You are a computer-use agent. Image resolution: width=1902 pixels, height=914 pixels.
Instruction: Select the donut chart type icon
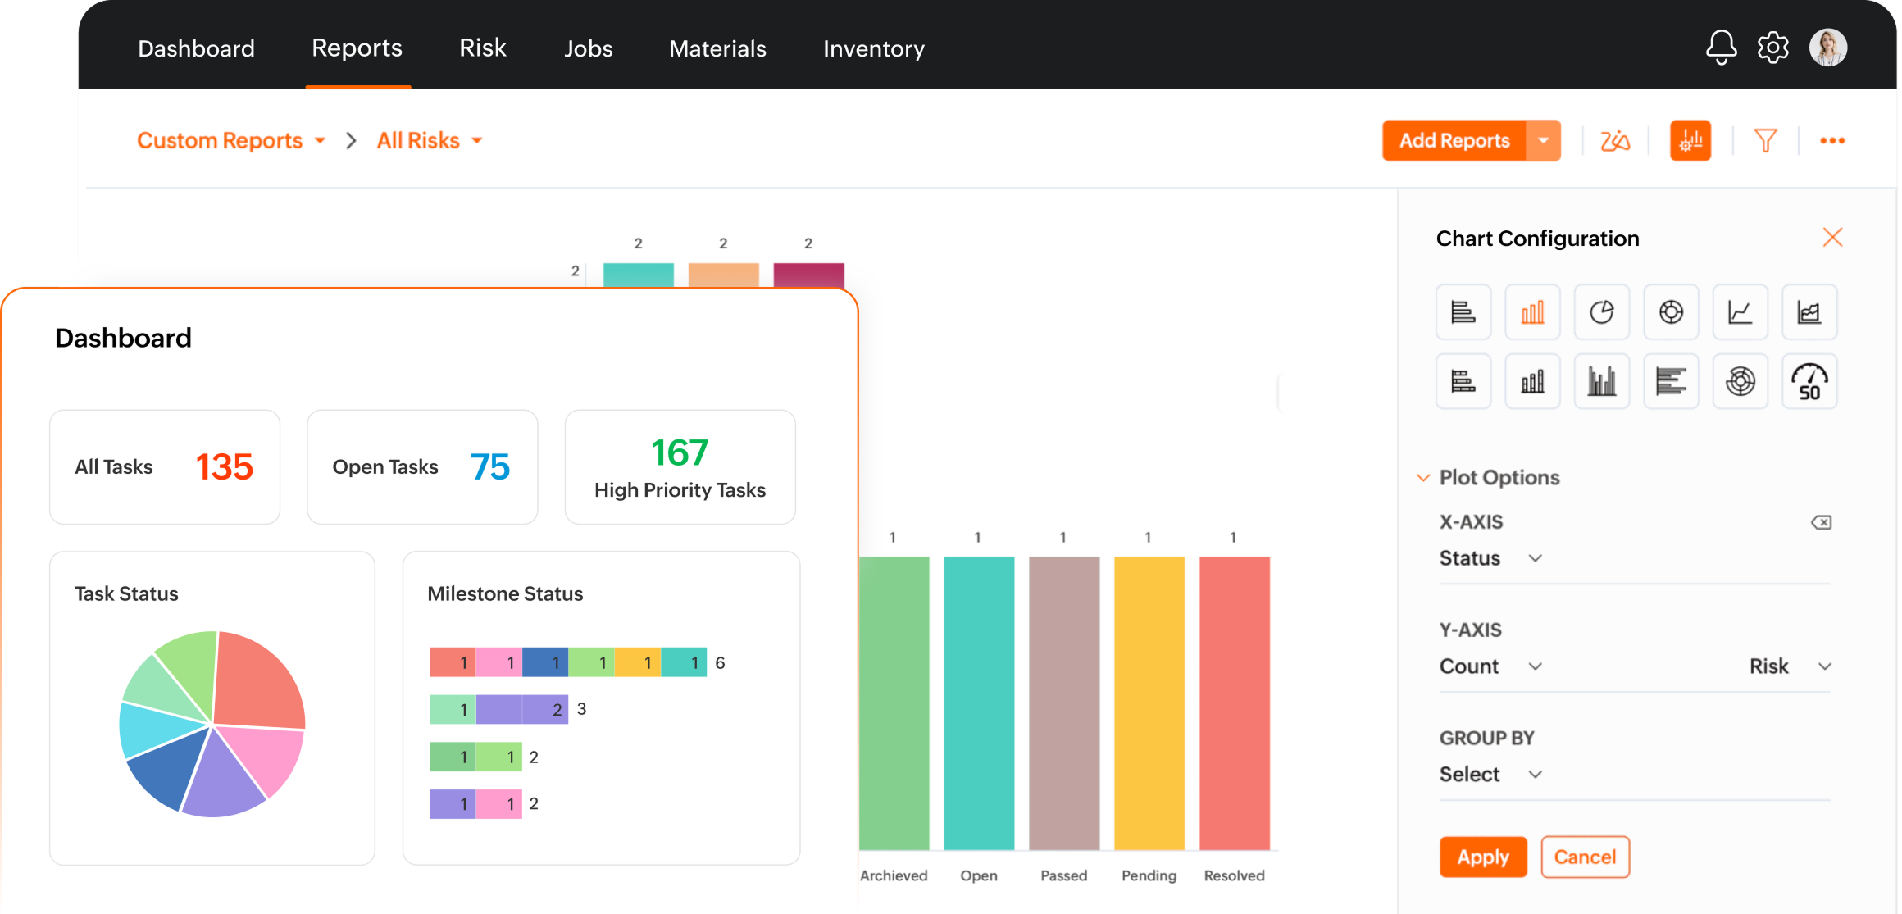tap(1671, 311)
